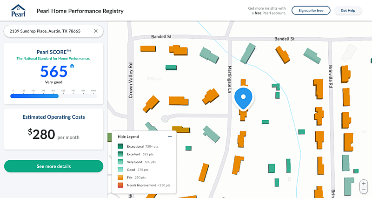The image size is (372, 198).
Task: Click the Pearl Home Performance Registry title
Action: [80, 10]
